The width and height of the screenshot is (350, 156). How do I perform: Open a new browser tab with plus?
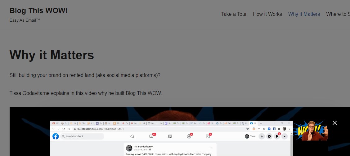261,123
